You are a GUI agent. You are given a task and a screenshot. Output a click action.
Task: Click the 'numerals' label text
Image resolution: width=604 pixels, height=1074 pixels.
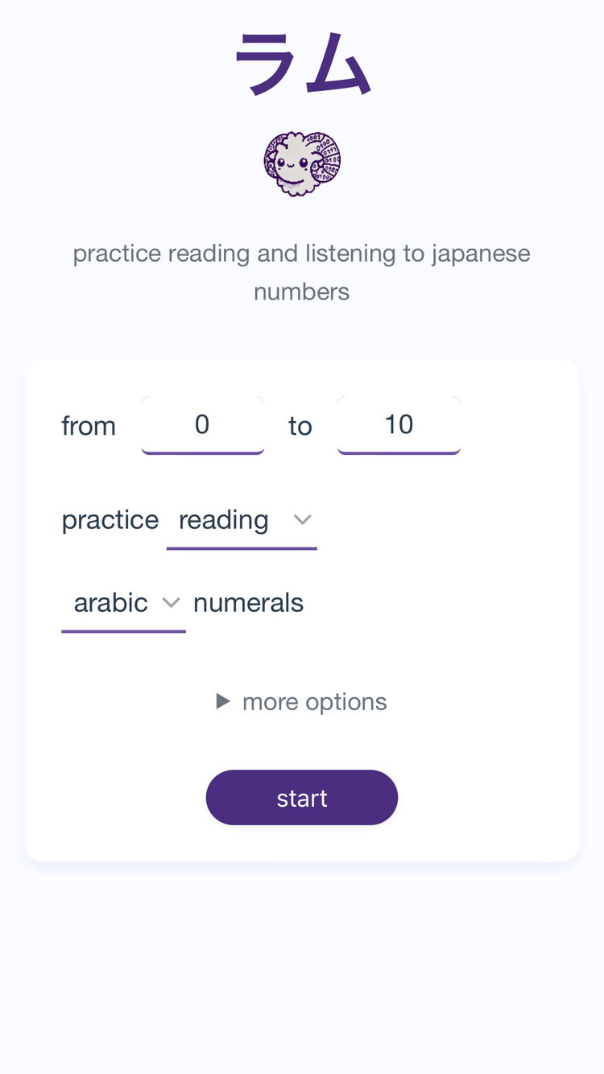pos(248,603)
